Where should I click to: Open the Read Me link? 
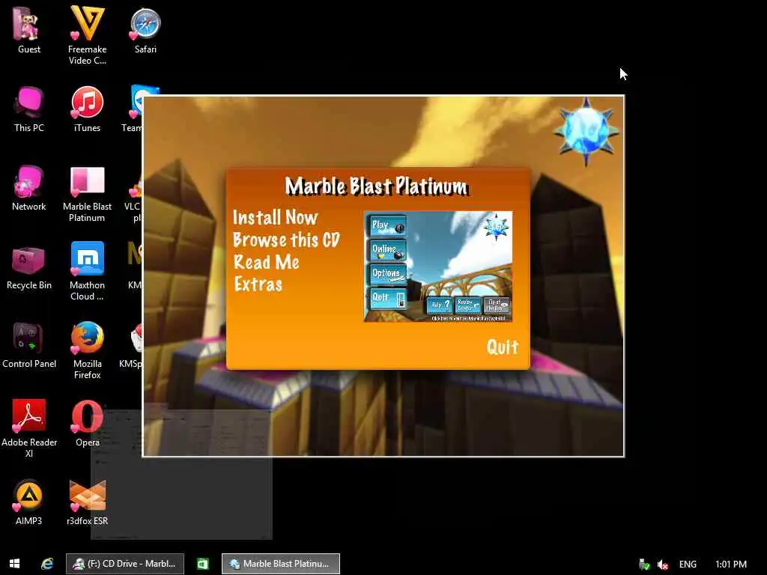(x=266, y=262)
